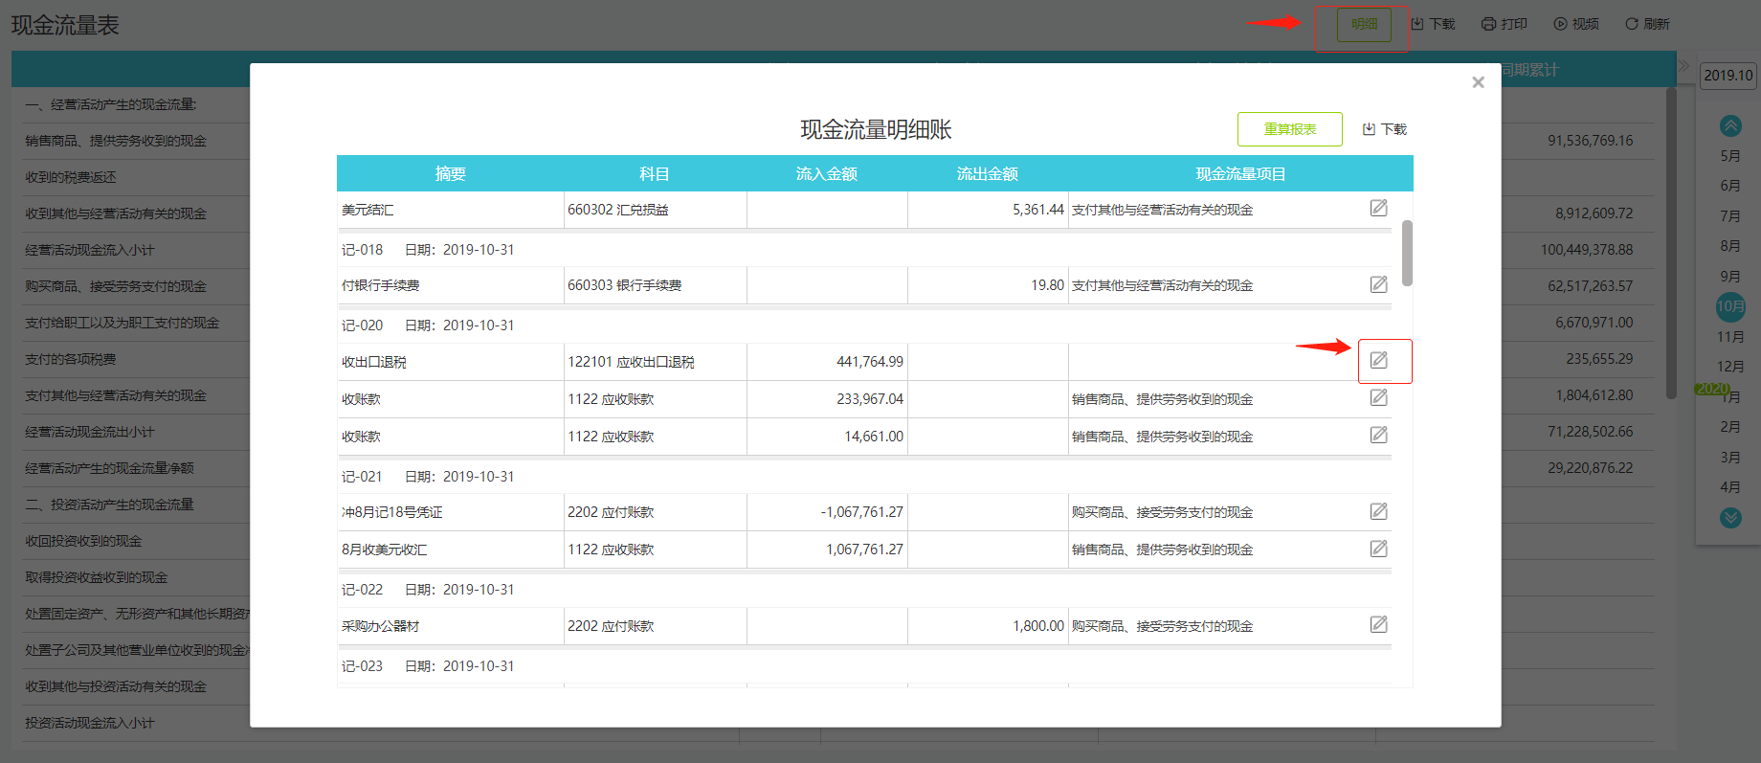The width and height of the screenshot is (1761, 763).
Task: Select 7月 in period list
Action: tap(1730, 216)
